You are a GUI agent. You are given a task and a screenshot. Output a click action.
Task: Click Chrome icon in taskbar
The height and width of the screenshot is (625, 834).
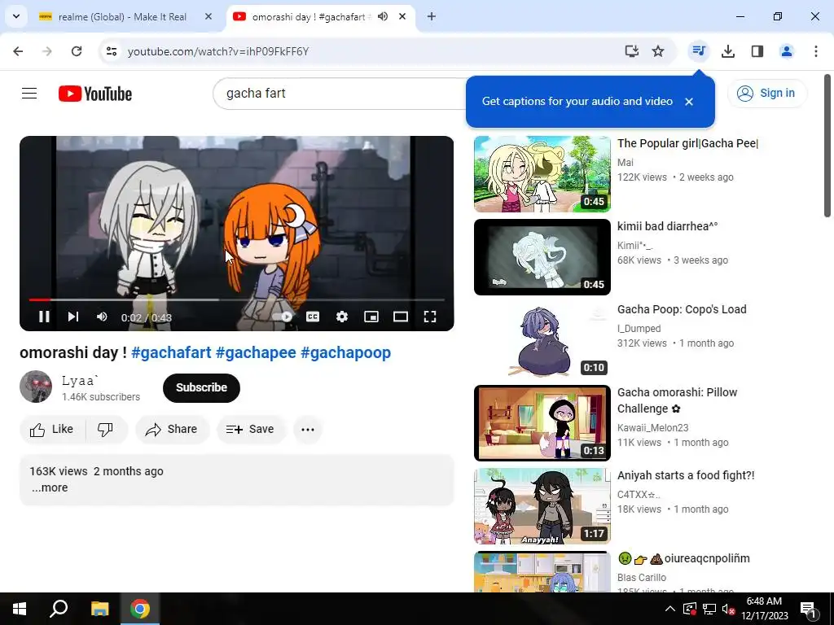click(140, 609)
